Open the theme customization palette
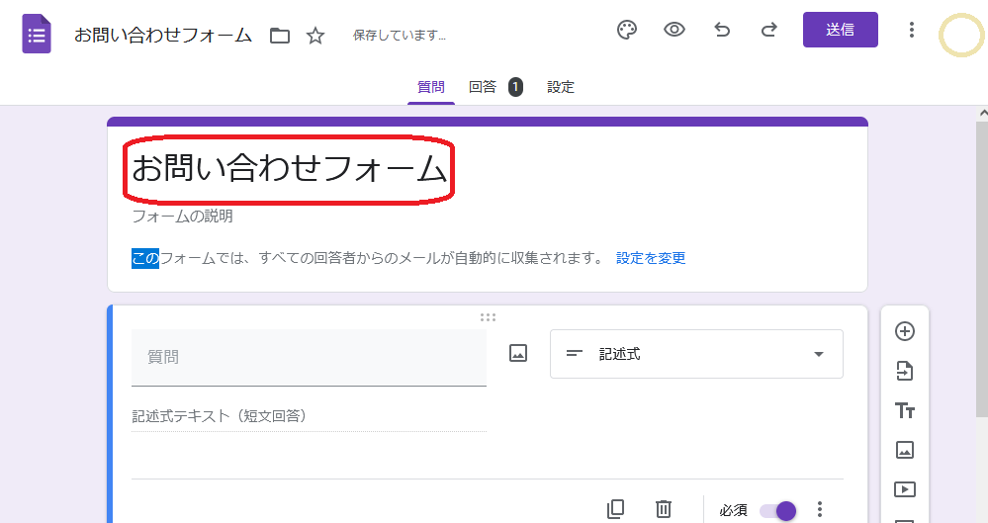The height and width of the screenshot is (523, 988). 627,30
